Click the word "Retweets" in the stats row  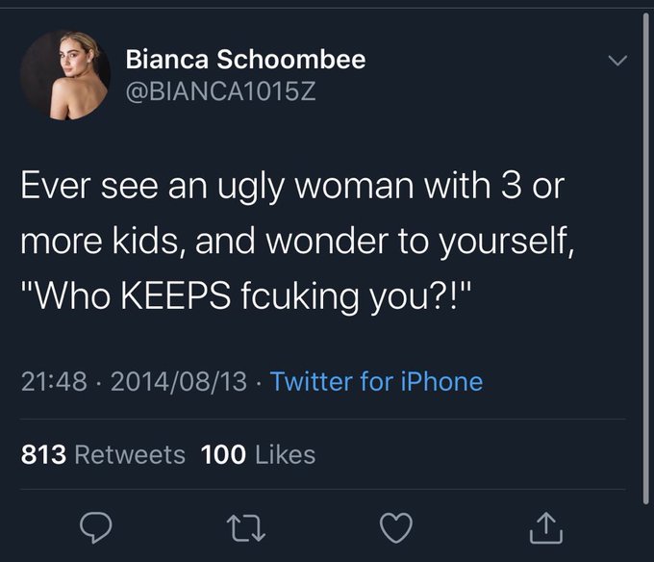point(129,453)
